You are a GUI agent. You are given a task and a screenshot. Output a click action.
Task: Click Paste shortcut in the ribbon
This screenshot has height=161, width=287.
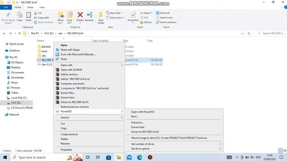pyautogui.click(x=43, y=22)
